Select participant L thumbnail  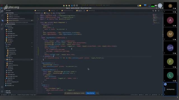170,75
